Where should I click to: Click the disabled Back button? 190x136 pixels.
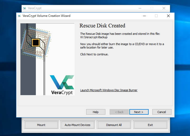(119, 112)
